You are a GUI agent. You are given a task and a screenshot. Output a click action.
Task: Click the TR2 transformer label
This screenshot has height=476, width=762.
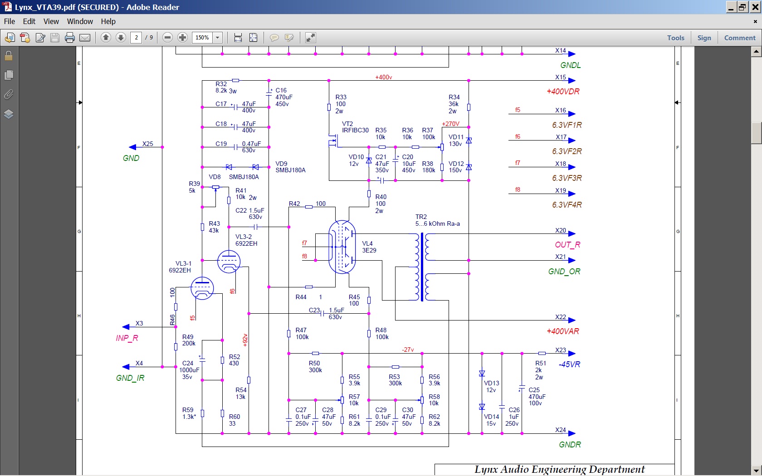pos(421,217)
